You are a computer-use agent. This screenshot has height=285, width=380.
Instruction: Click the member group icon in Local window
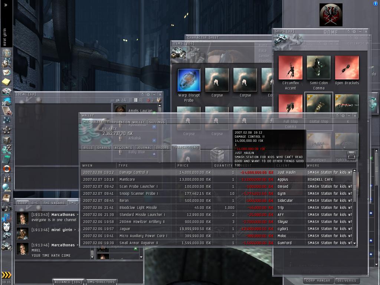159,100
